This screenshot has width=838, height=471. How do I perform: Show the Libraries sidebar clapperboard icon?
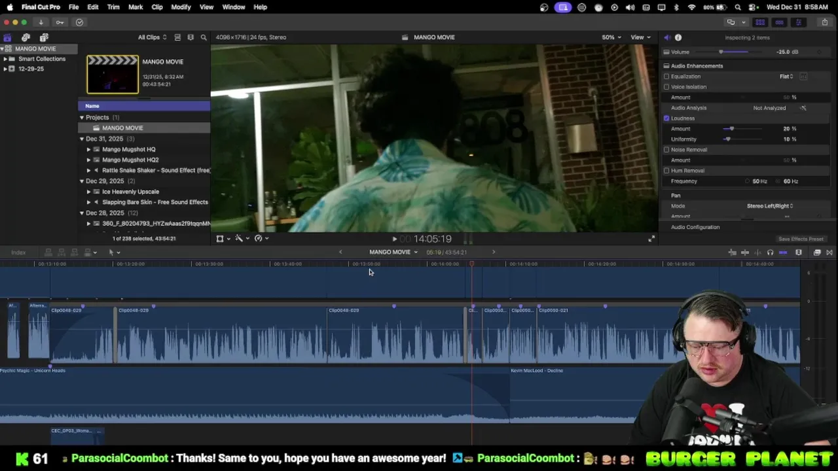tap(7, 37)
